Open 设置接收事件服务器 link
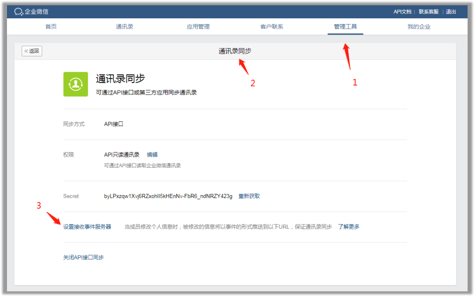475x297 pixels. 87,227
